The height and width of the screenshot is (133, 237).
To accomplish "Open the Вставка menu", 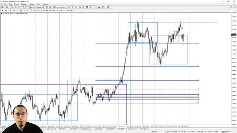I will [16, 4].
